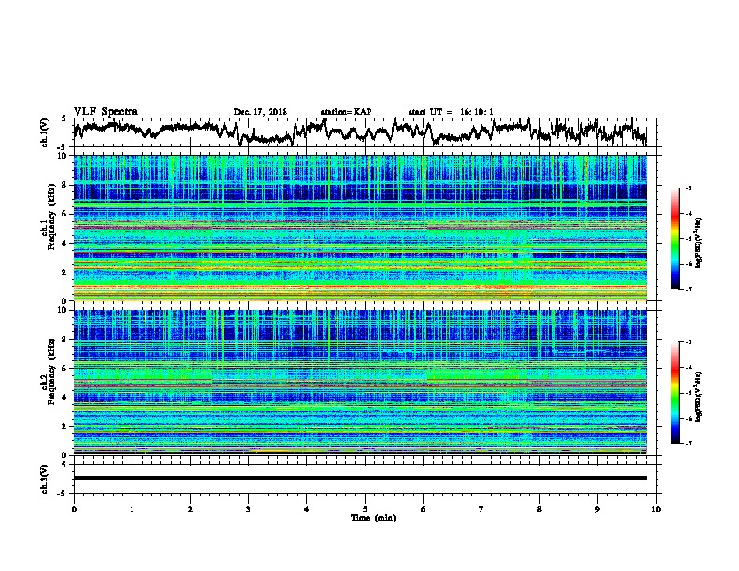Viewport: 739px width, 571px height.
Task: Click time axis tick label "3"
Action: click(248, 509)
